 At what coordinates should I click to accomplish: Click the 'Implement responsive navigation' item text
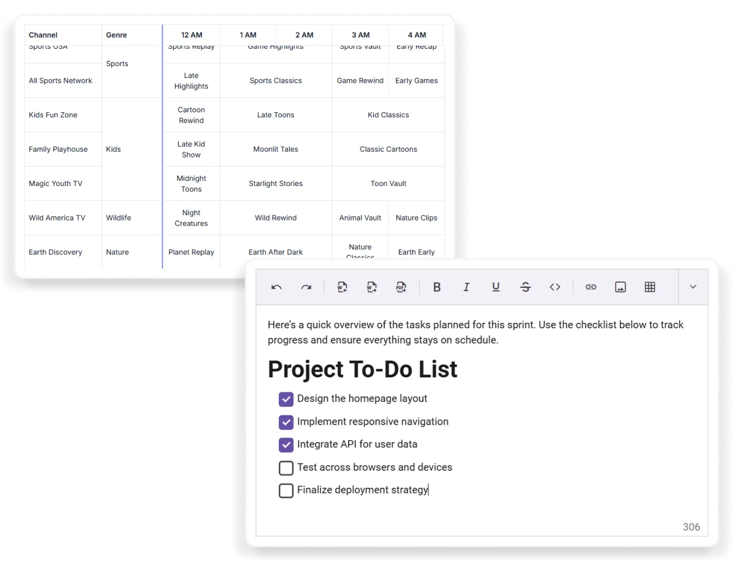tap(373, 422)
